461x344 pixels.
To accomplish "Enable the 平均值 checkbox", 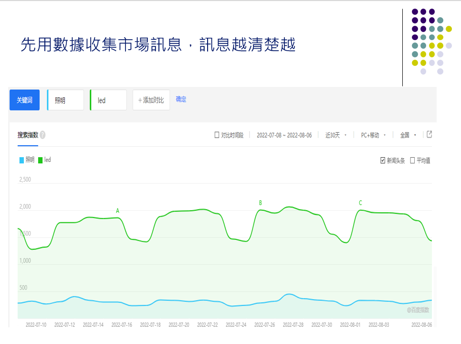I will click(412, 161).
